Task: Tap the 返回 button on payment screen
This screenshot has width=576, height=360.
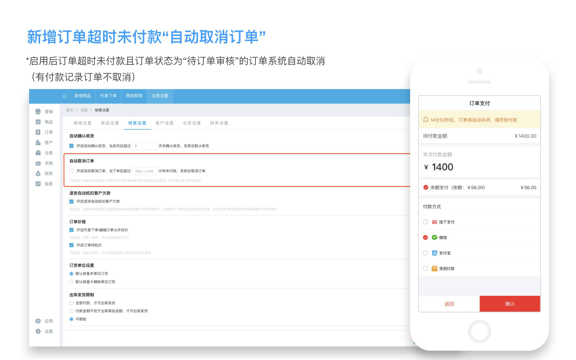Action: point(449,304)
